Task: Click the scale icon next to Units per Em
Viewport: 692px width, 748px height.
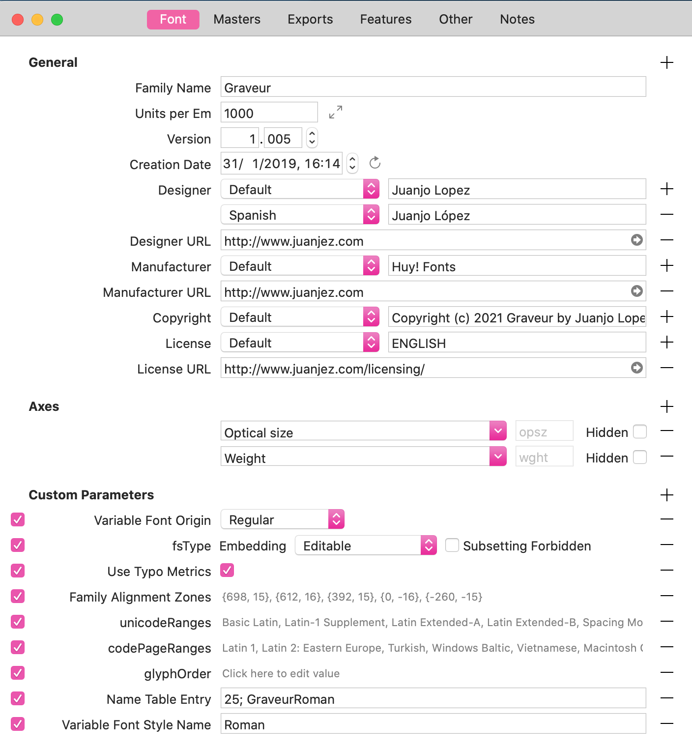Action: pos(336,113)
